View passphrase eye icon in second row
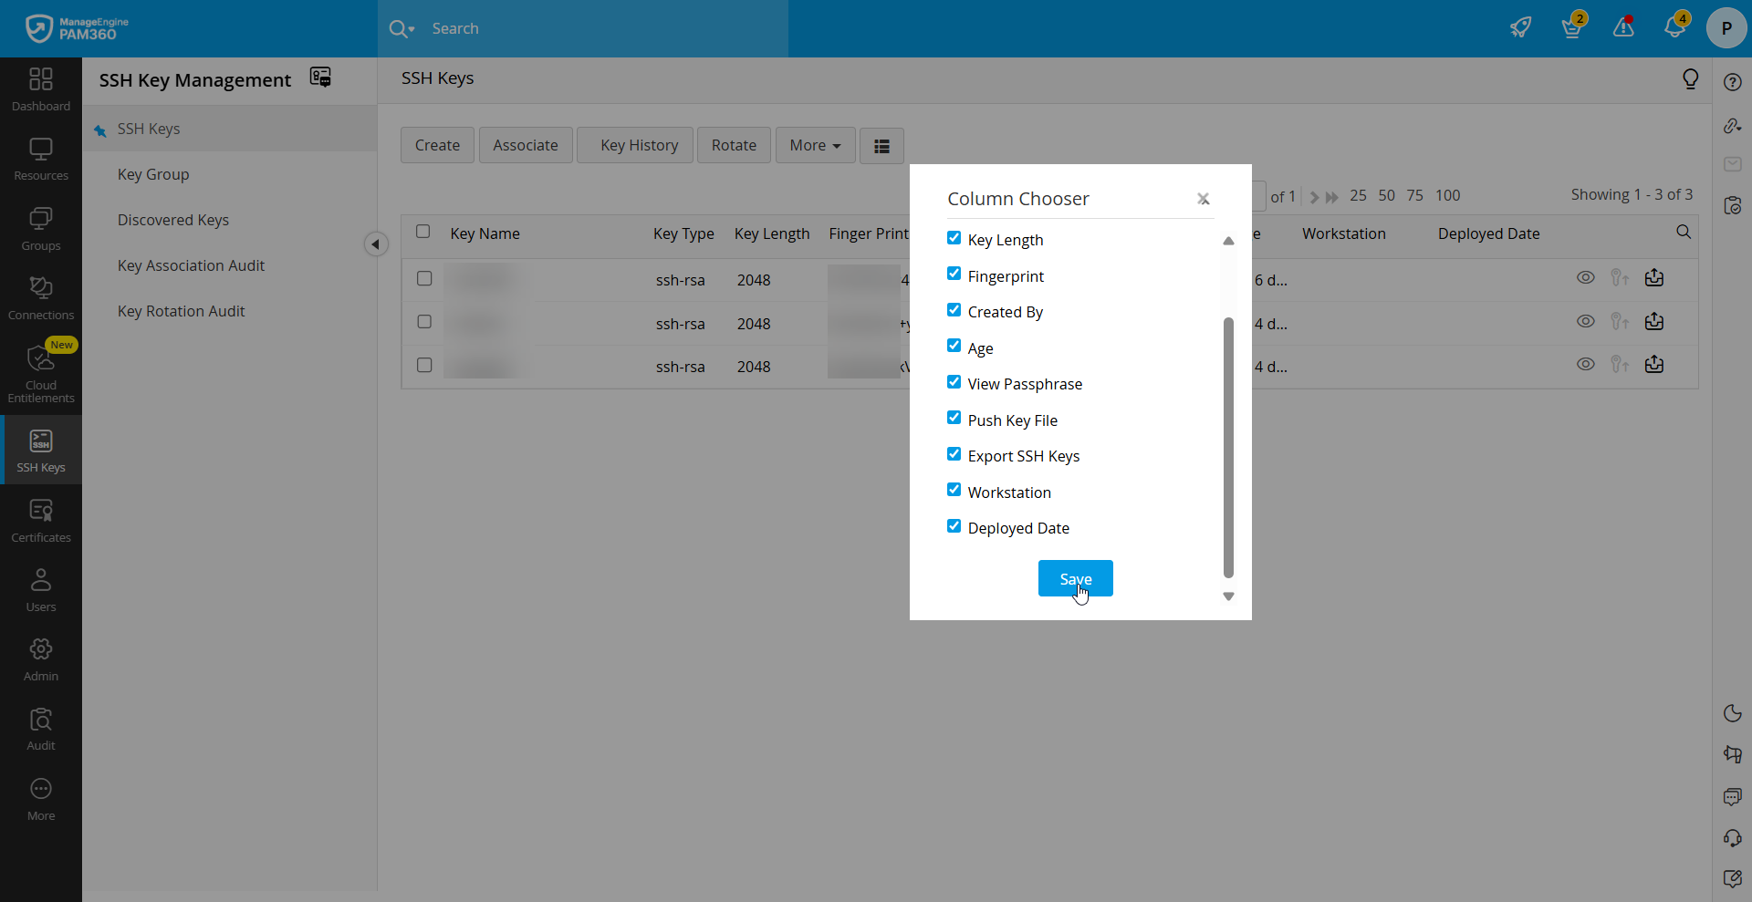The height and width of the screenshot is (902, 1752). pos(1586,321)
